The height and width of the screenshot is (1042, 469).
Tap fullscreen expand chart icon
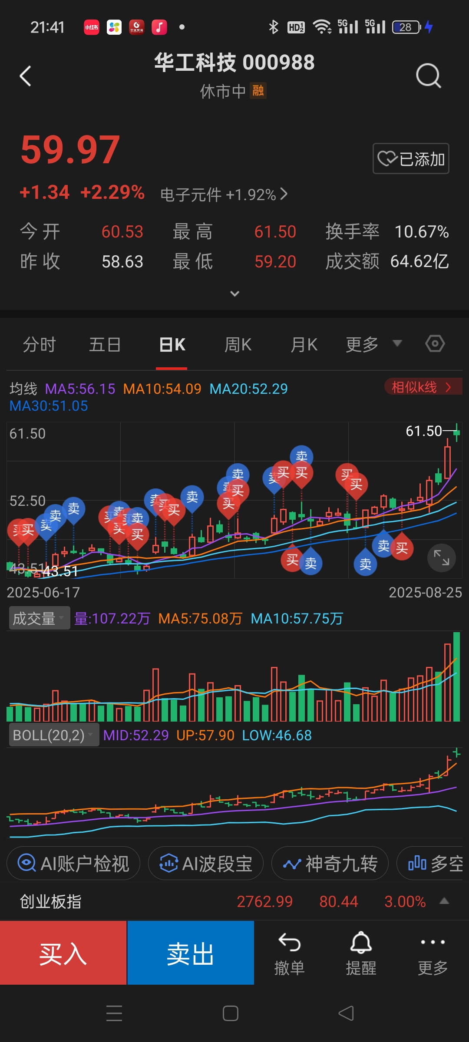tap(441, 557)
